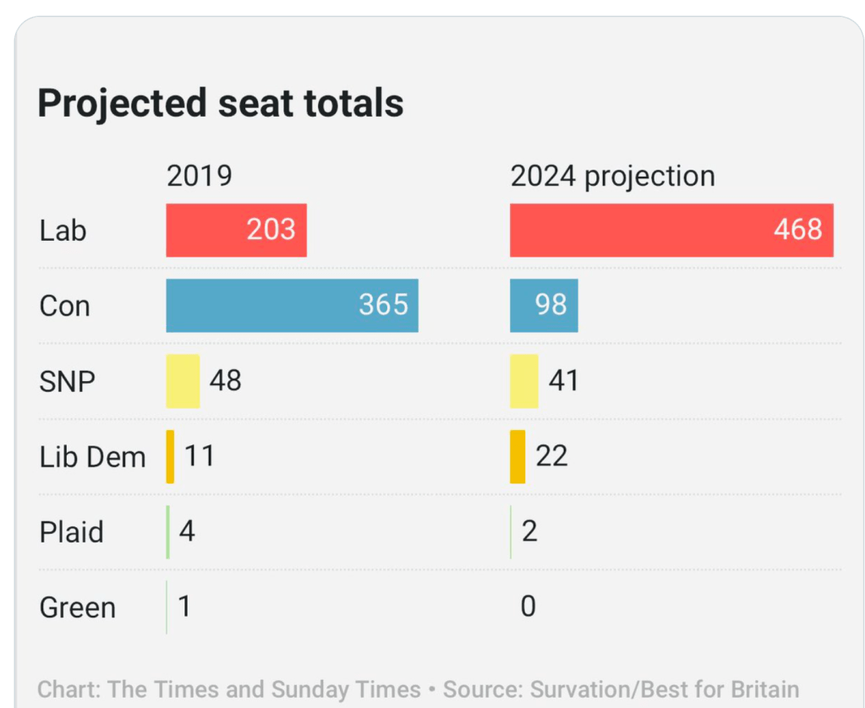
Task: Select the blue Con 2019 bar showing 365
Action: point(292,305)
